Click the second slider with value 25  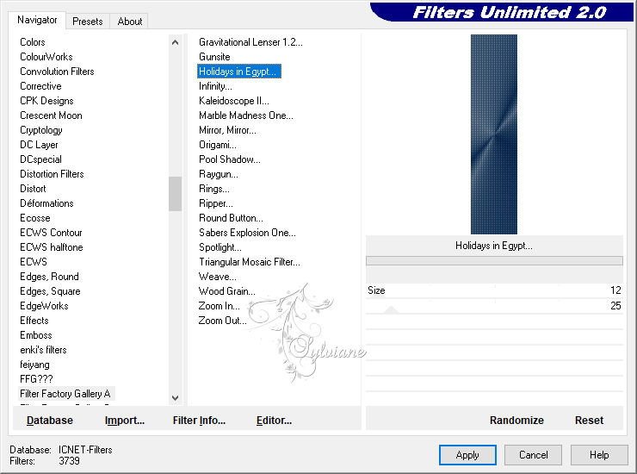click(494, 306)
